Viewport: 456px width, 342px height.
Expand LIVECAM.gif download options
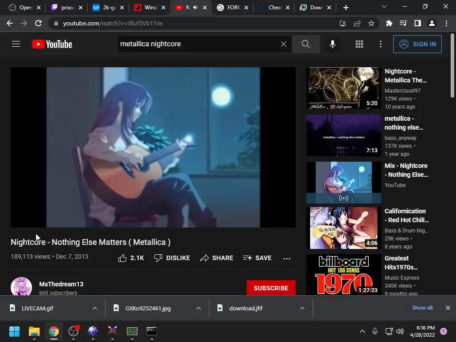(x=95, y=308)
